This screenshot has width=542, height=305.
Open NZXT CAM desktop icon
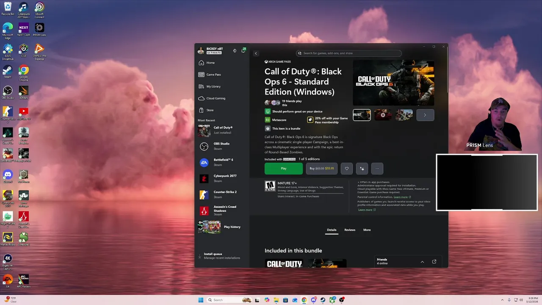coord(24,30)
